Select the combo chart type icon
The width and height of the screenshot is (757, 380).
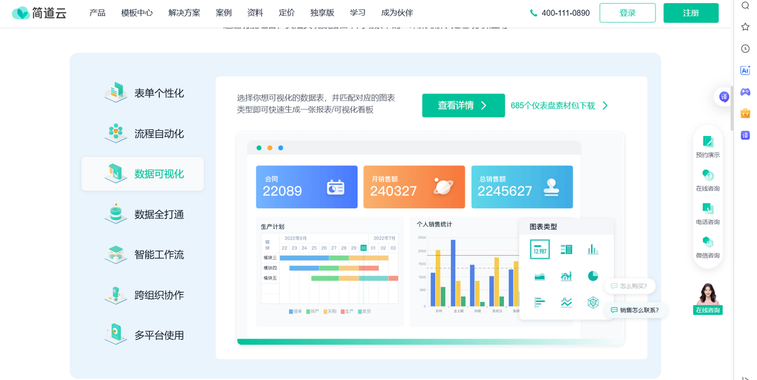(566, 276)
